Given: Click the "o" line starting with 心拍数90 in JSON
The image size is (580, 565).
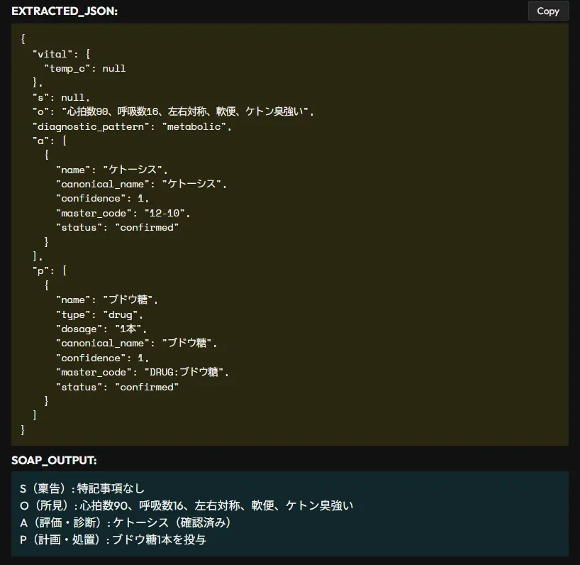Looking at the screenshot, I should (173, 112).
